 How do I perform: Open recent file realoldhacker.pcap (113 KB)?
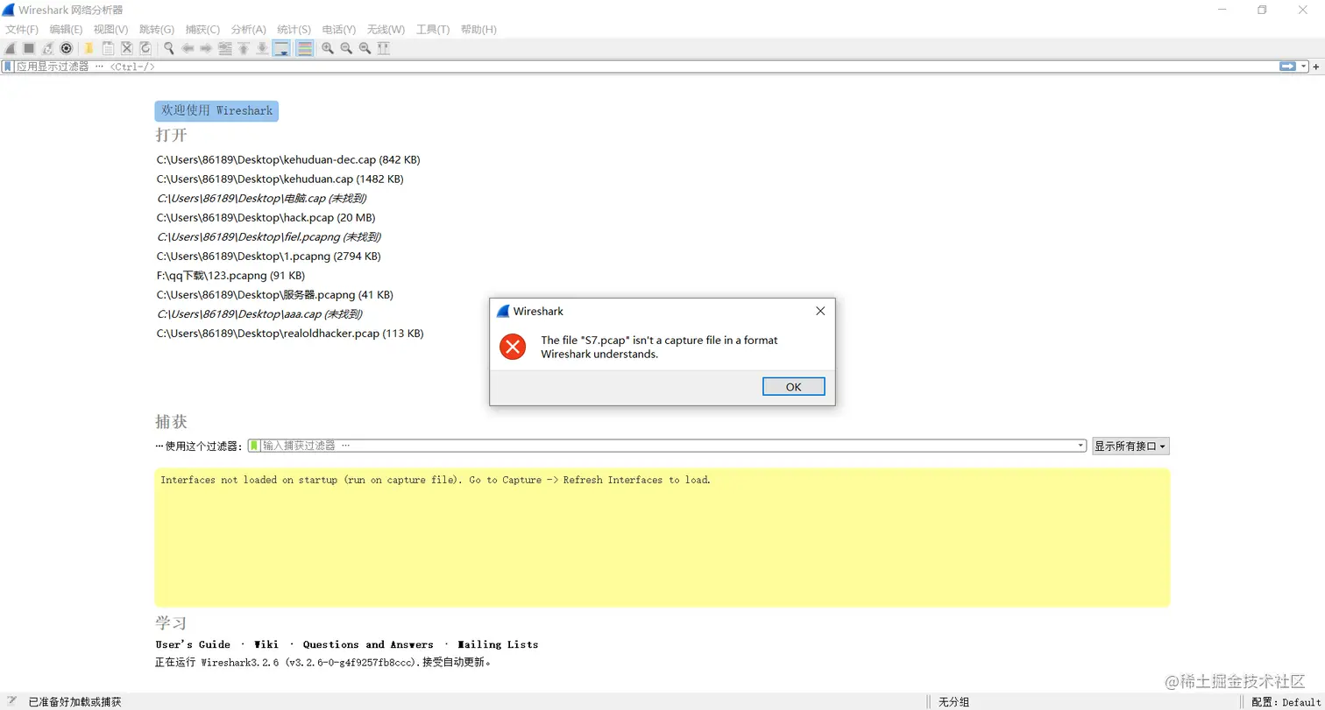pyautogui.click(x=290, y=333)
